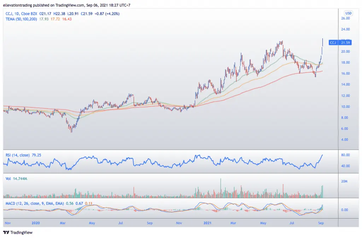Click the Nov label at time axis start
The height and width of the screenshot is (238, 362).
(8, 223)
